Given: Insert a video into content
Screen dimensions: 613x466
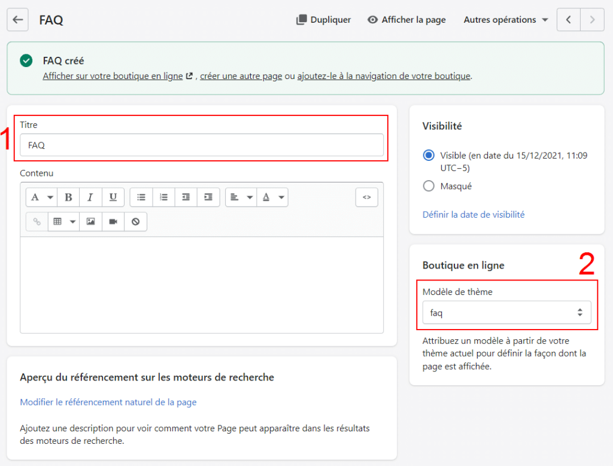Looking at the screenshot, I should pos(113,221).
